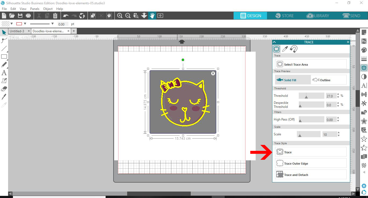Viewport: 368px width, 198px height.
Task: Open the Fill color palette panel
Action: (364, 50)
